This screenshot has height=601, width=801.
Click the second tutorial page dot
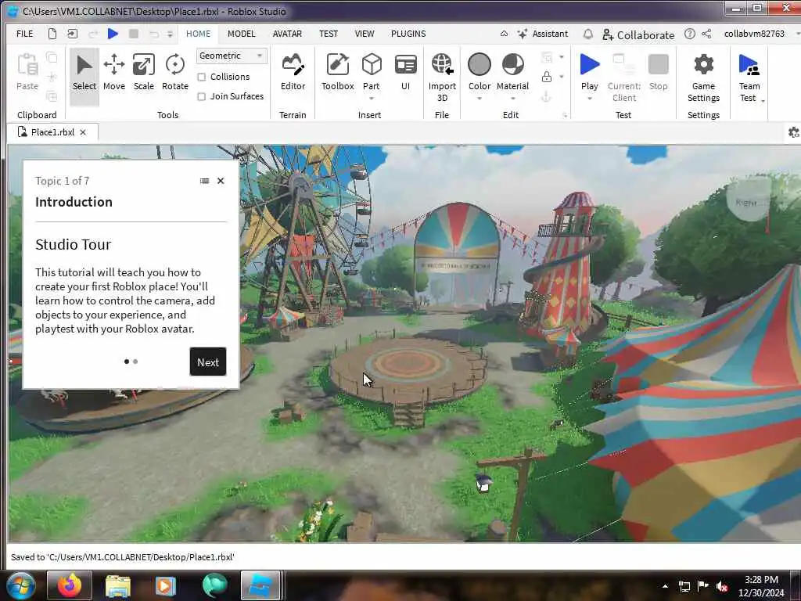(x=135, y=362)
